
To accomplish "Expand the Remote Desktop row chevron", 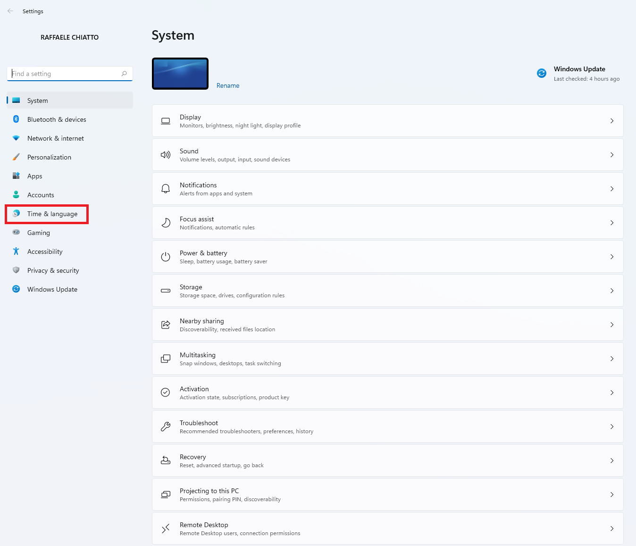I will tap(612, 529).
